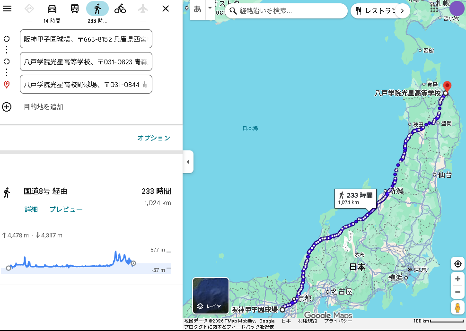Select driving travel mode car icon

coord(52,9)
